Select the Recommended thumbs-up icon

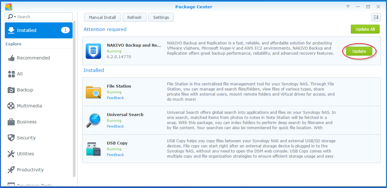tap(11, 58)
